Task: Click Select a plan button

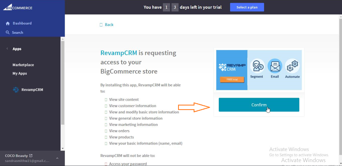Action: point(247,7)
